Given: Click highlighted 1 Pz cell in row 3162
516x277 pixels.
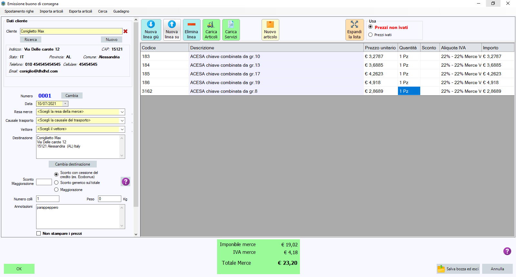Looking at the screenshot, I should click(409, 91).
